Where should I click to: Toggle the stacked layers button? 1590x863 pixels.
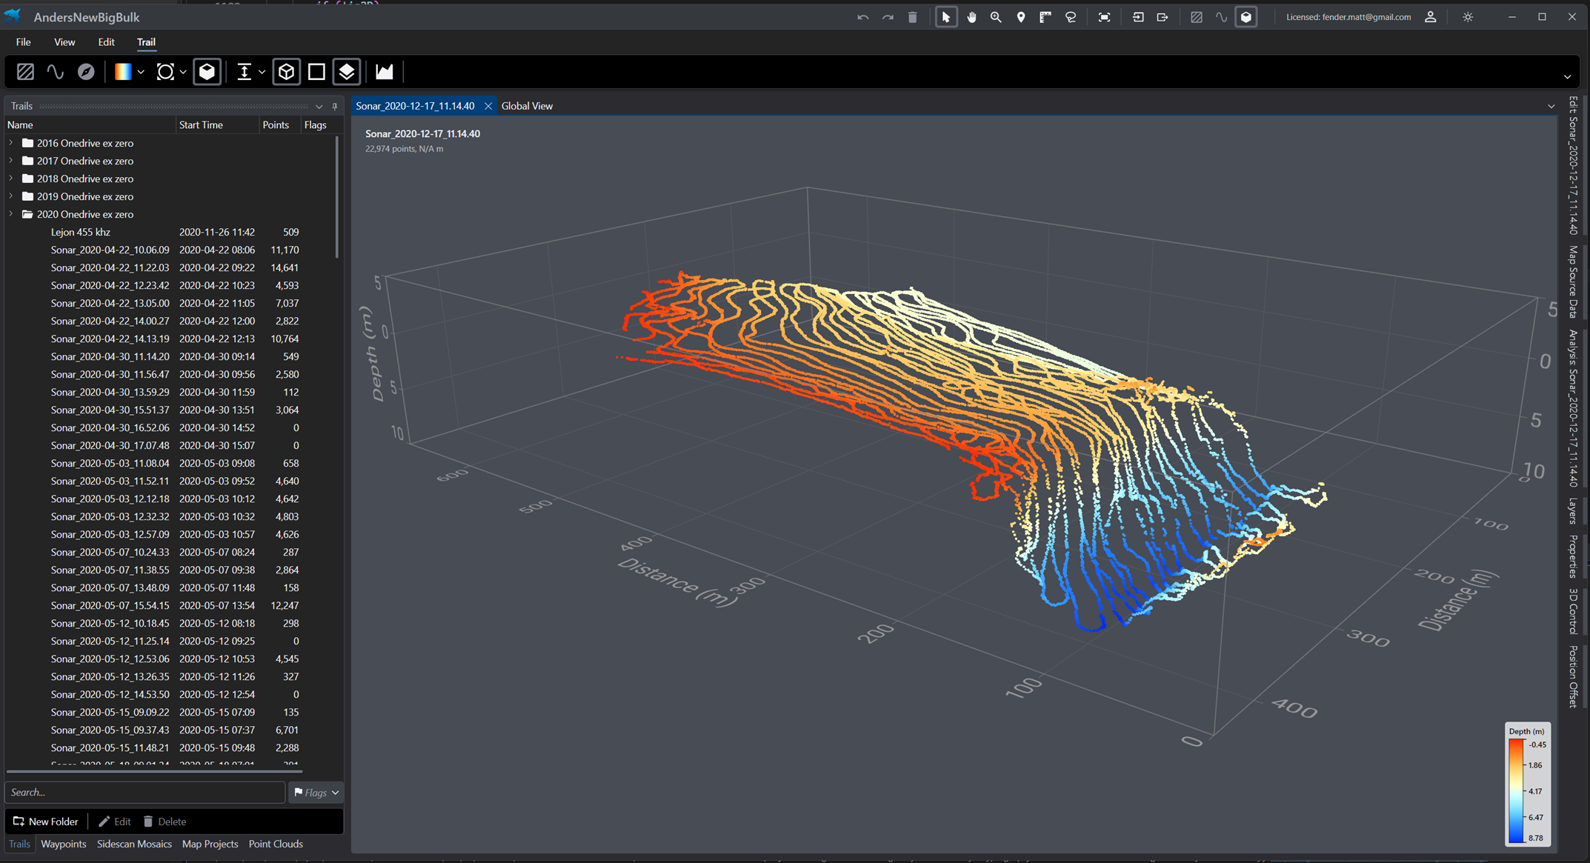[x=347, y=72]
